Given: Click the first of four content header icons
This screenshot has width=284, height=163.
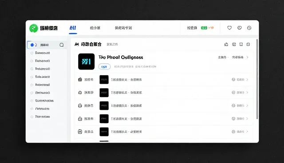Looking at the screenshot, I should (226, 44).
